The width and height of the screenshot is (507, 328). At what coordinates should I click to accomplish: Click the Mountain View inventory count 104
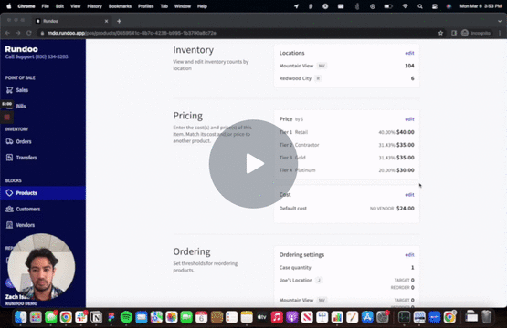click(409, 66)
